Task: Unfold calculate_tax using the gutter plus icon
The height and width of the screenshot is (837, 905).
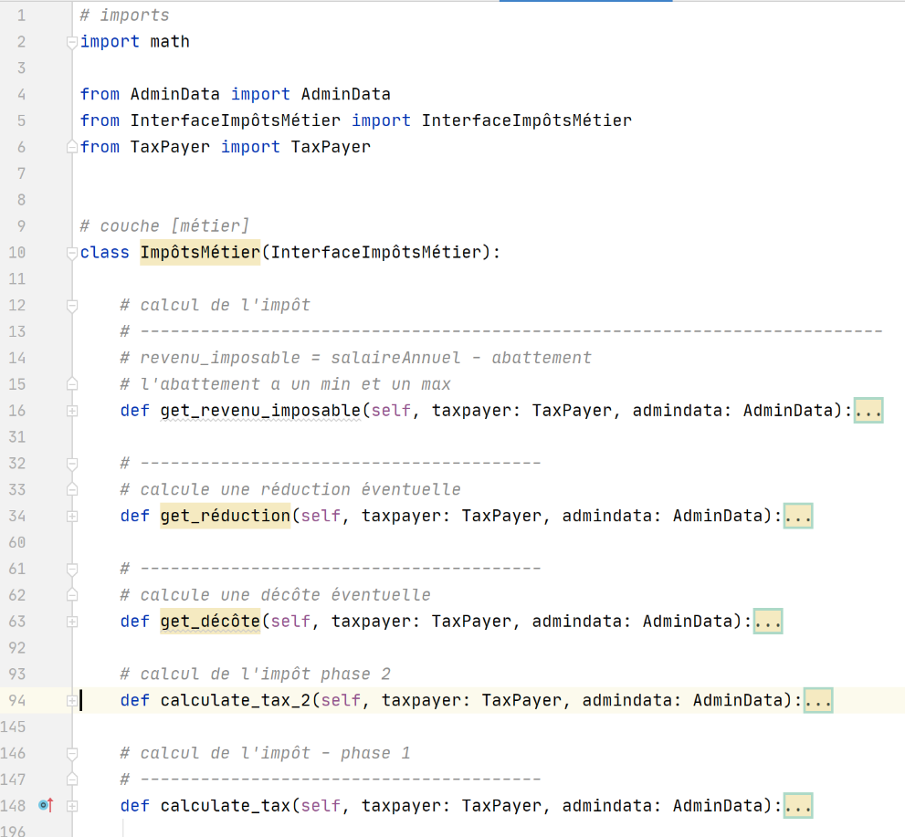Action: click(x=72, y=806)
